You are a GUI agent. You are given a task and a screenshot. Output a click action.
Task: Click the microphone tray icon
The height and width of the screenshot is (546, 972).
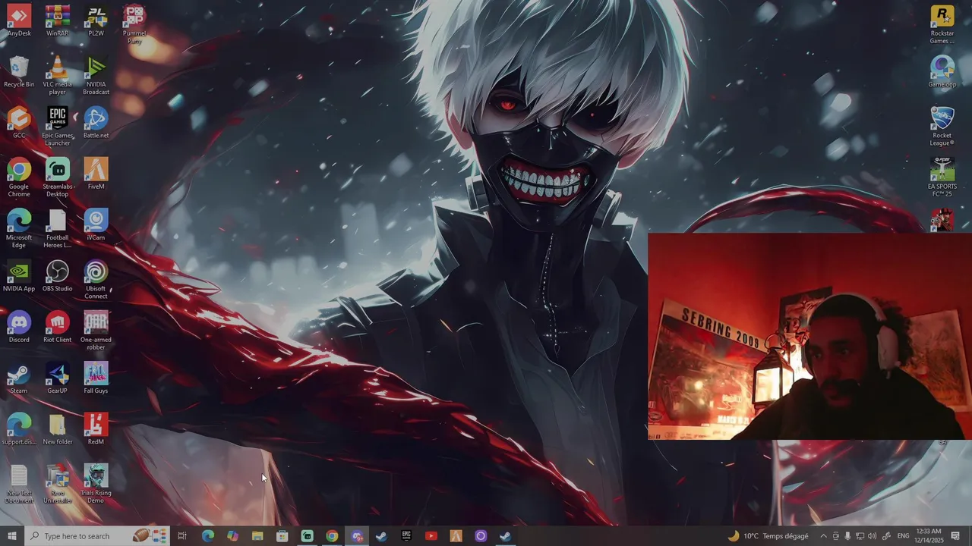coord(847,536)
